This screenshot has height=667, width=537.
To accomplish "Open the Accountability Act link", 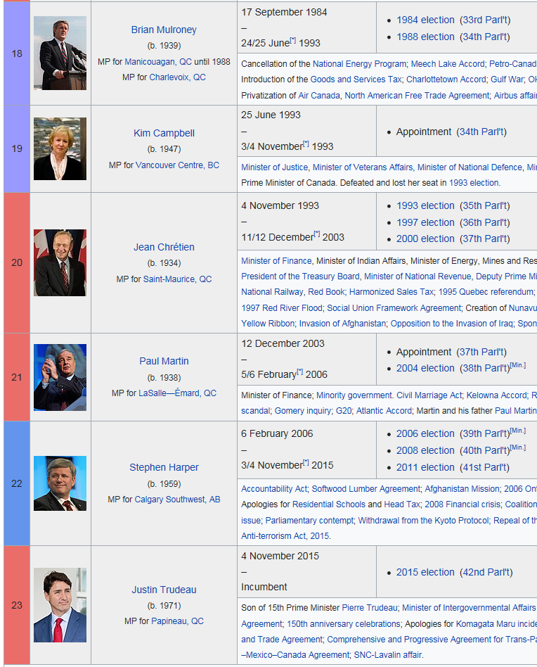I will 274,488.
